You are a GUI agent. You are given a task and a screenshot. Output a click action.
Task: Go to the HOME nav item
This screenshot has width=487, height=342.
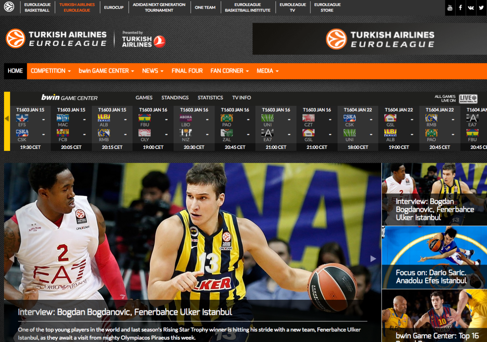pyautogui.click(x=15, y=71)
